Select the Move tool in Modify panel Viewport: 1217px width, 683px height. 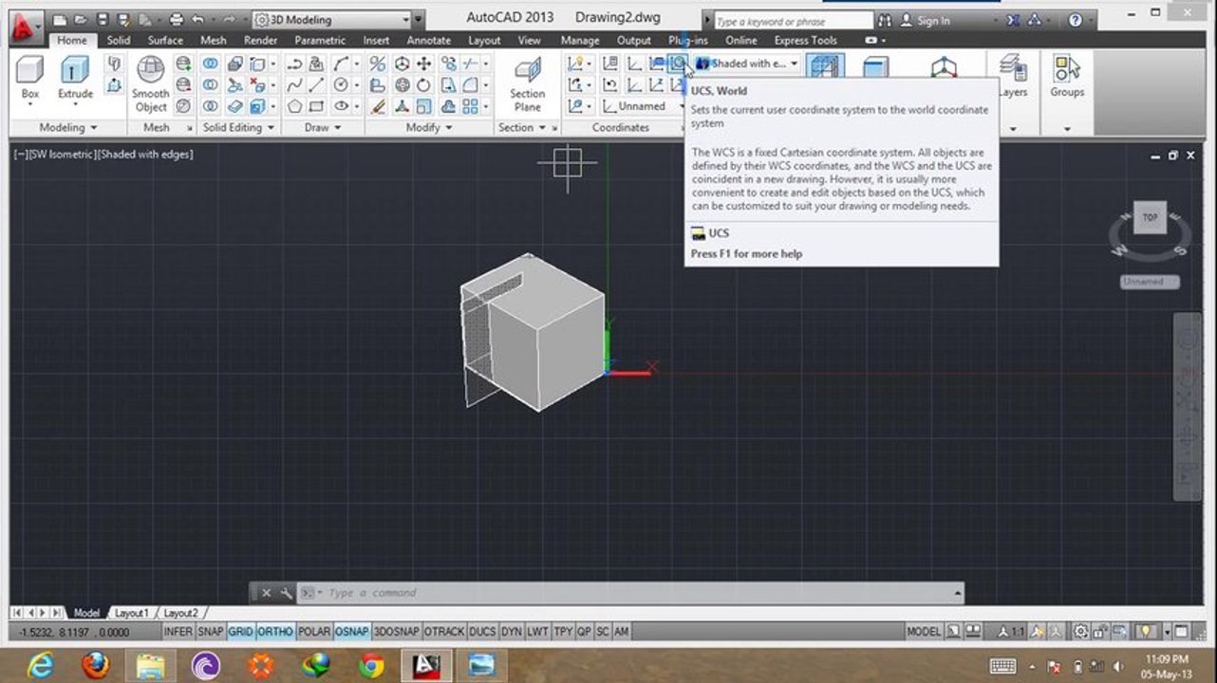pyautogui.click(x=423, y=64)
